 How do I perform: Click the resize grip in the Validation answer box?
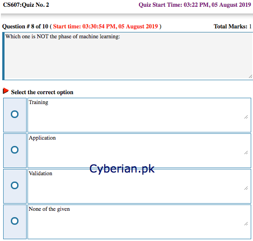pos(246,188)
